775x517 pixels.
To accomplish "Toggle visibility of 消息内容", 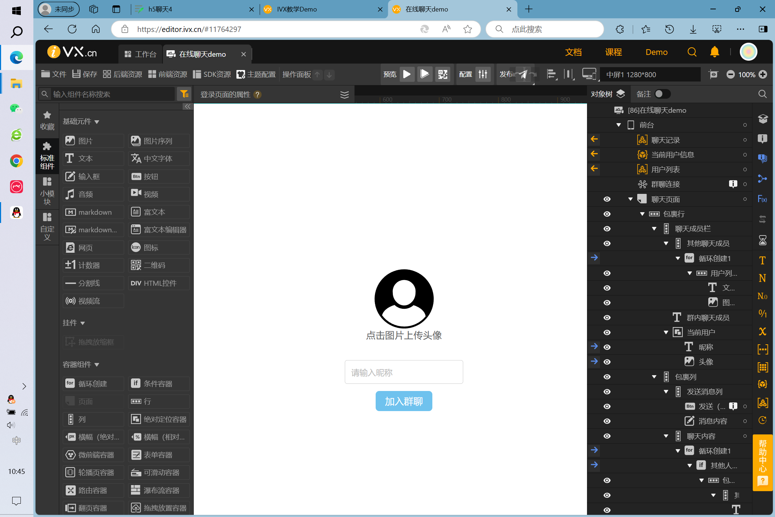I will pyautogui.click(x=607, y=421).
